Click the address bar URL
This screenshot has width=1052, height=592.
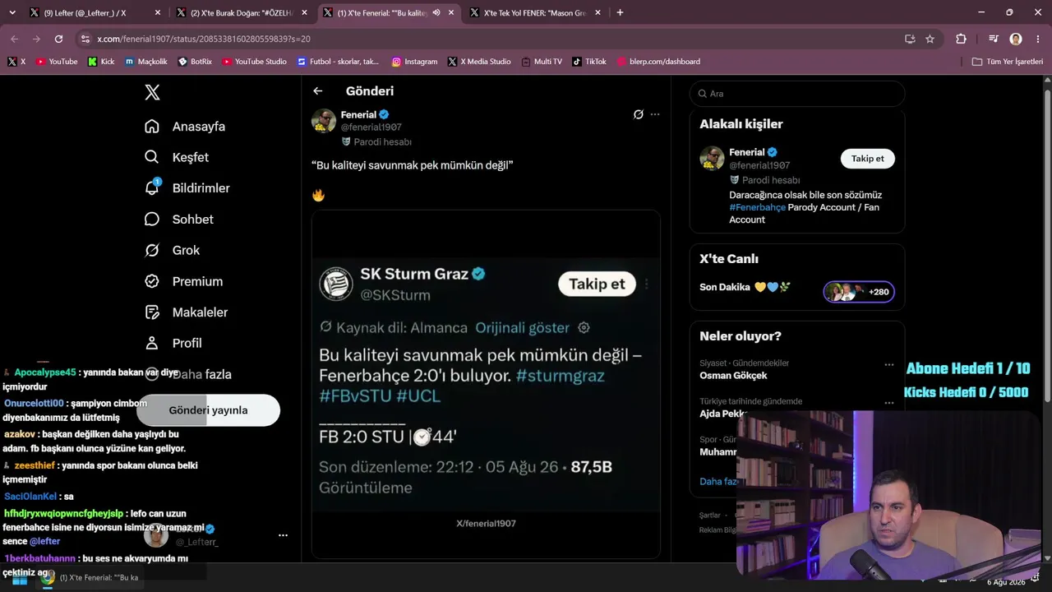[x=204, y=39]
